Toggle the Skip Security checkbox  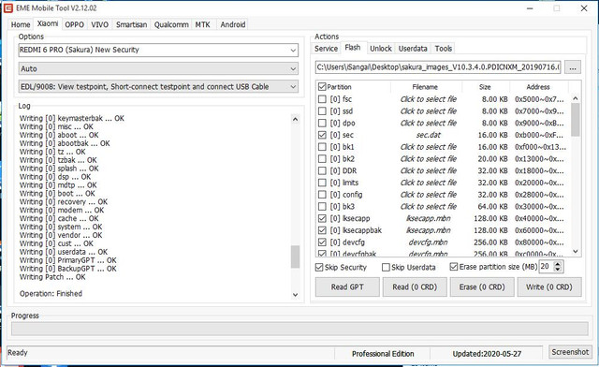(x=319, y=267)
